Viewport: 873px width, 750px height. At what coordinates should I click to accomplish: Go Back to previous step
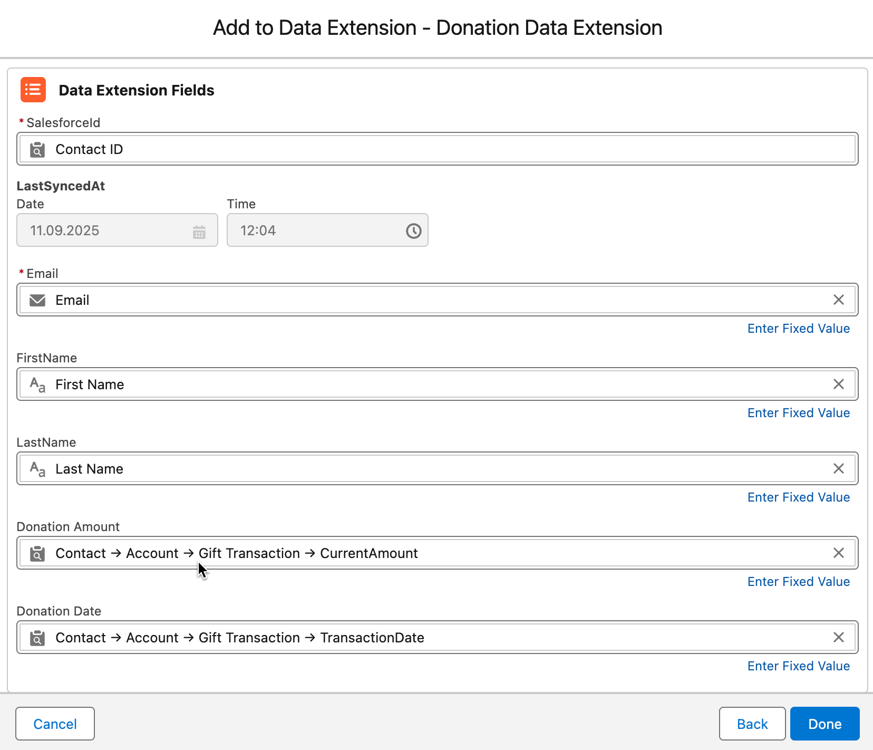(752, 724)
